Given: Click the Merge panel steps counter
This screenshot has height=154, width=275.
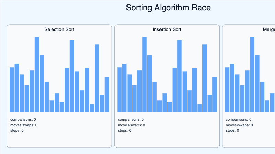Looking at the screenshot, I should coord(232,131).
